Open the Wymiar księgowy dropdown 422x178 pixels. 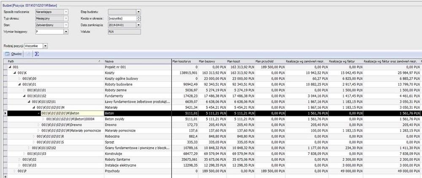[66, 31]
